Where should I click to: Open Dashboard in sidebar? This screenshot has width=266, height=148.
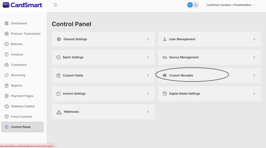19,23
